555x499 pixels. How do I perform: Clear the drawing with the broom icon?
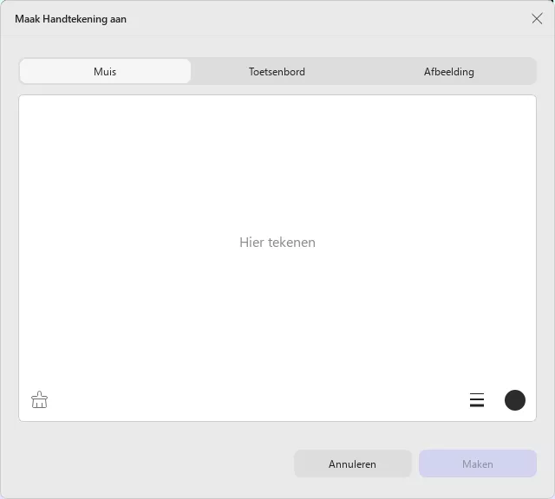[39, 400]
